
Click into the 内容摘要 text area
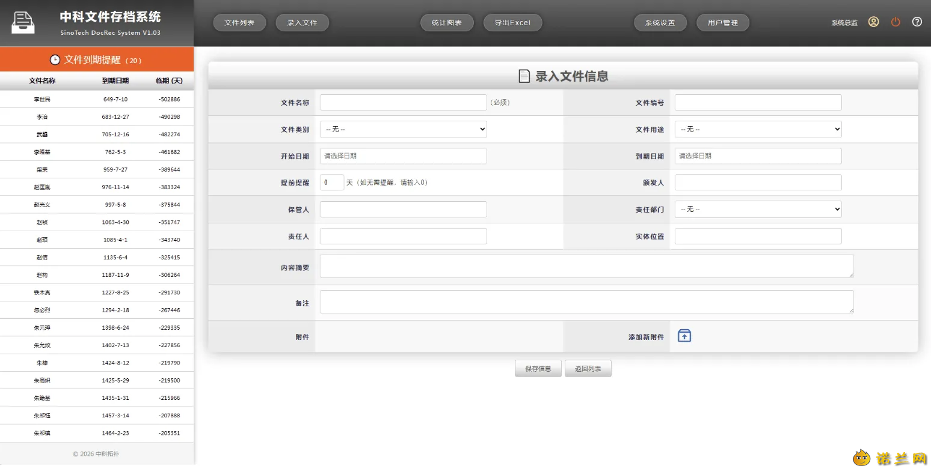[x=586, y=267]
